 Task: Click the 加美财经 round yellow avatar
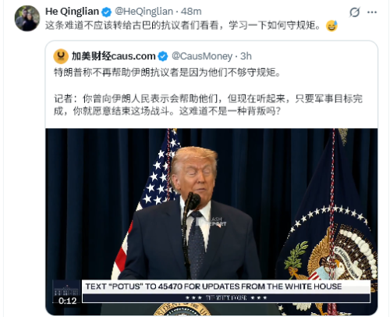tap(61, 56)
